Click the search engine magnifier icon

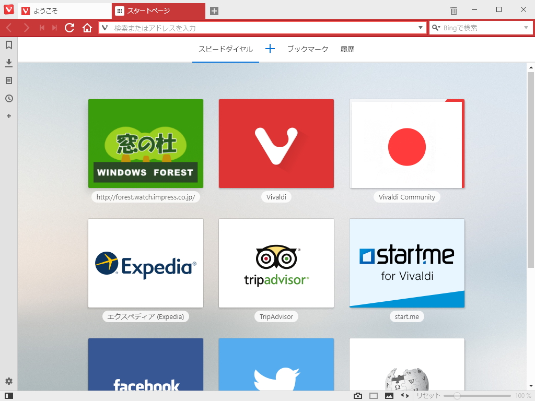[x=436, y=28]
